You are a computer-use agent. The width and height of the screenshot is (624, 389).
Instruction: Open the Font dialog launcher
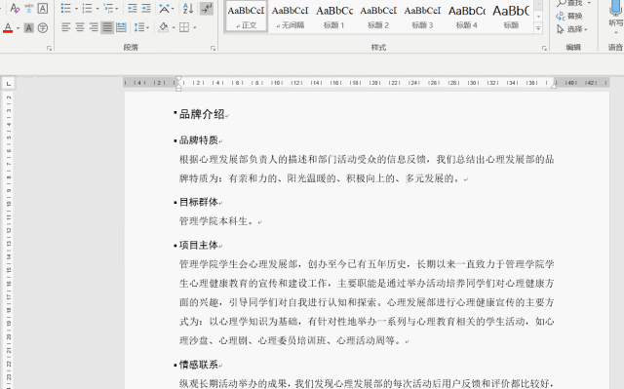[49, 48]
